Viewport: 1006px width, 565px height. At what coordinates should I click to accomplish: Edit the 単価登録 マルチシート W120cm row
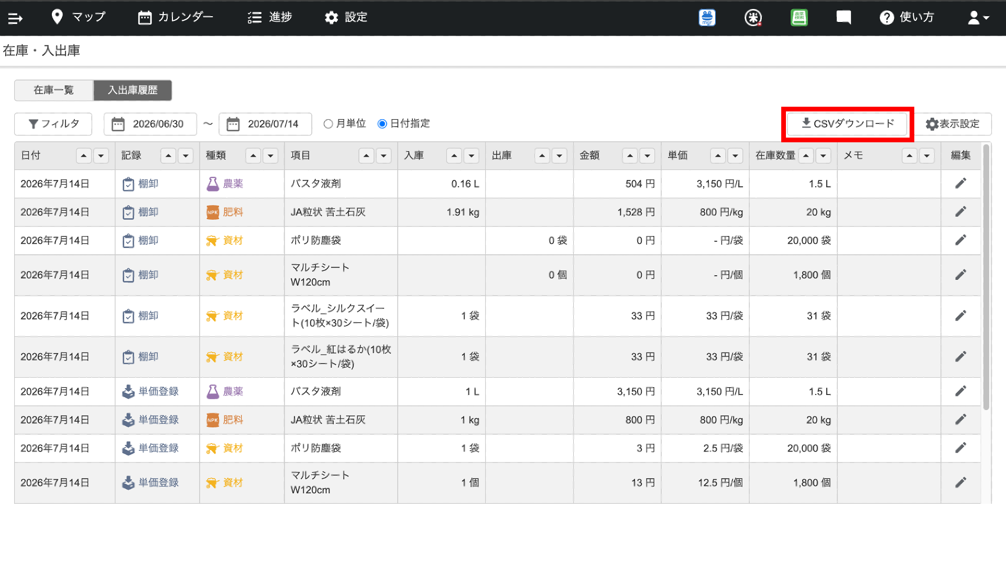click(x=960, y=482)
